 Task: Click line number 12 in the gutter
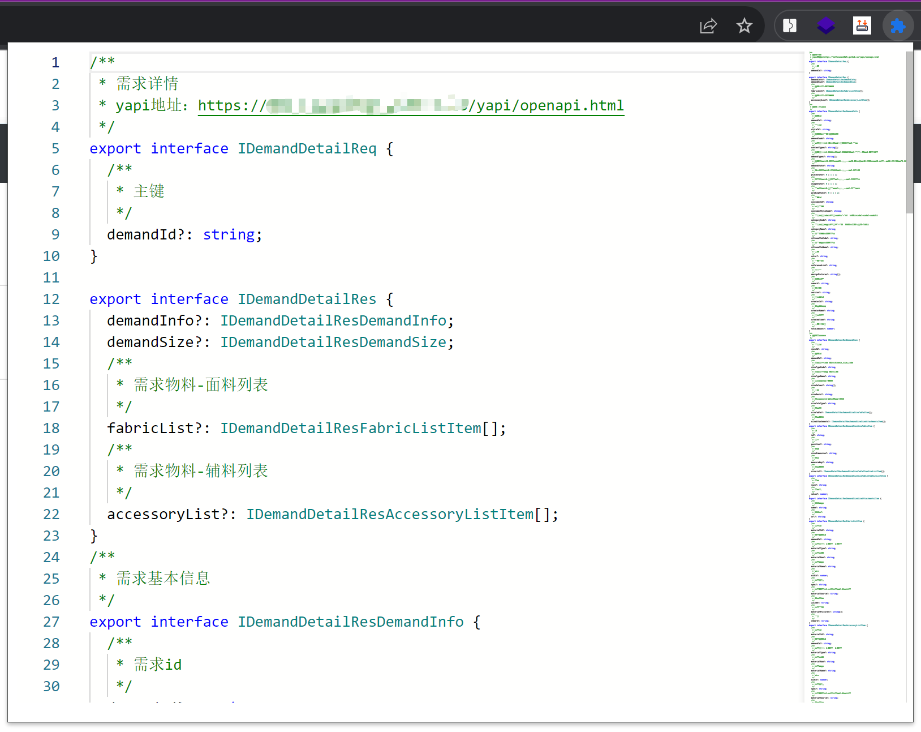[51, 299]
